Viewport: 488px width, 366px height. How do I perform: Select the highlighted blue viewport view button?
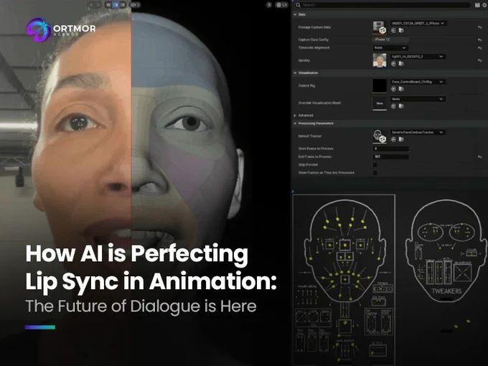[x=116, y=5]
